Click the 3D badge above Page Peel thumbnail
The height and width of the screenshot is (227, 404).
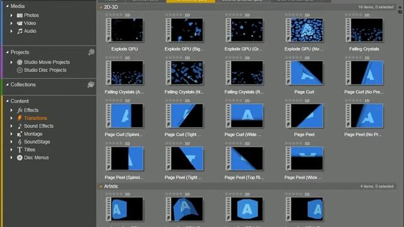click(307, 101)
